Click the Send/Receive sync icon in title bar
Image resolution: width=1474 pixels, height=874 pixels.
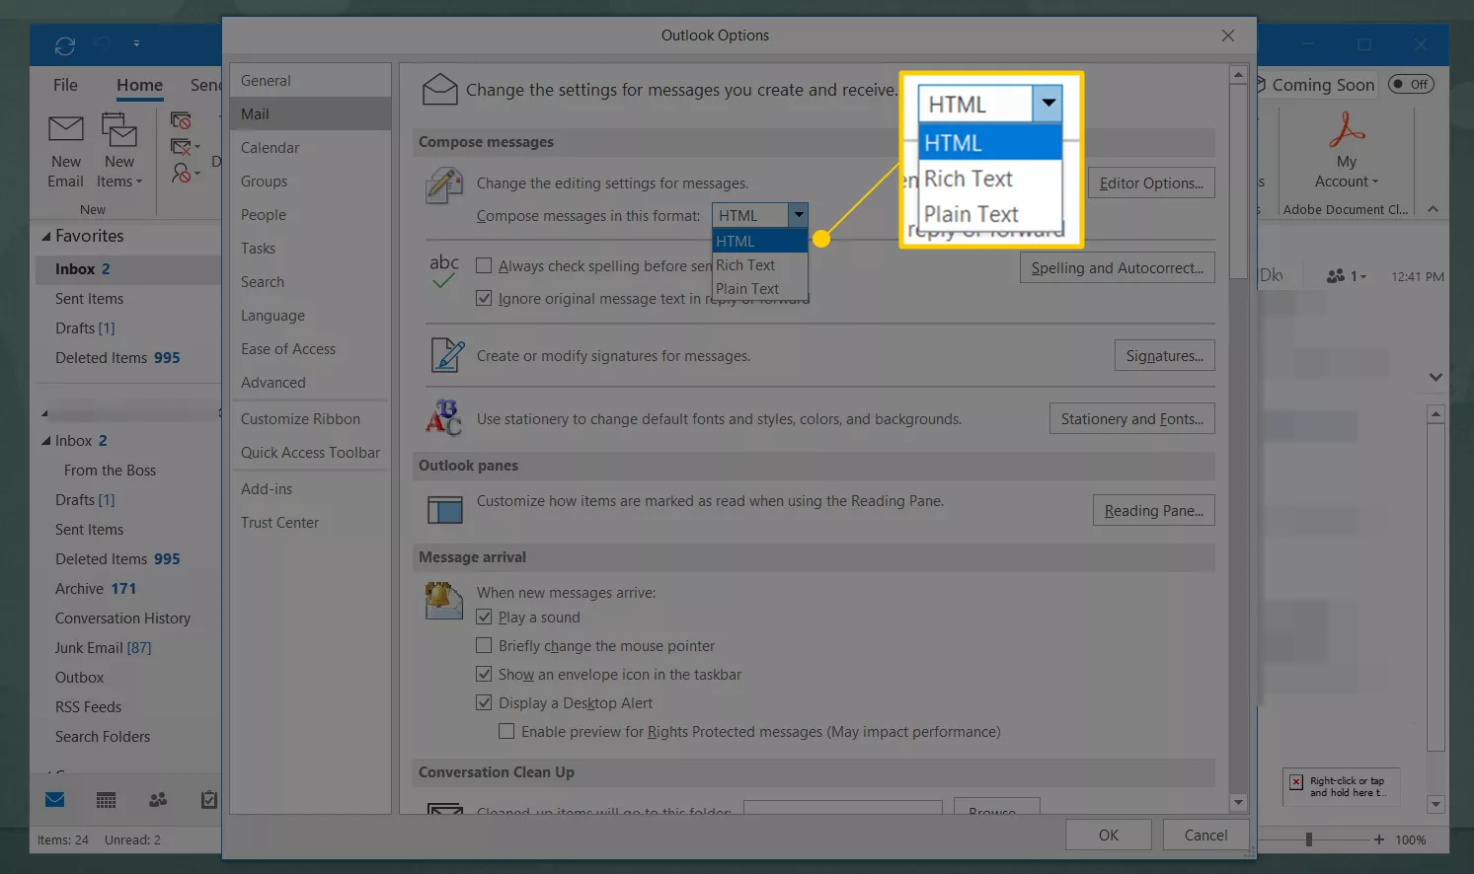[65, 45]
